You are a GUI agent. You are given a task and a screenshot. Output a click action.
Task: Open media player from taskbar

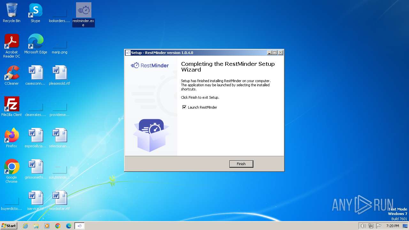tap(47, 226)
